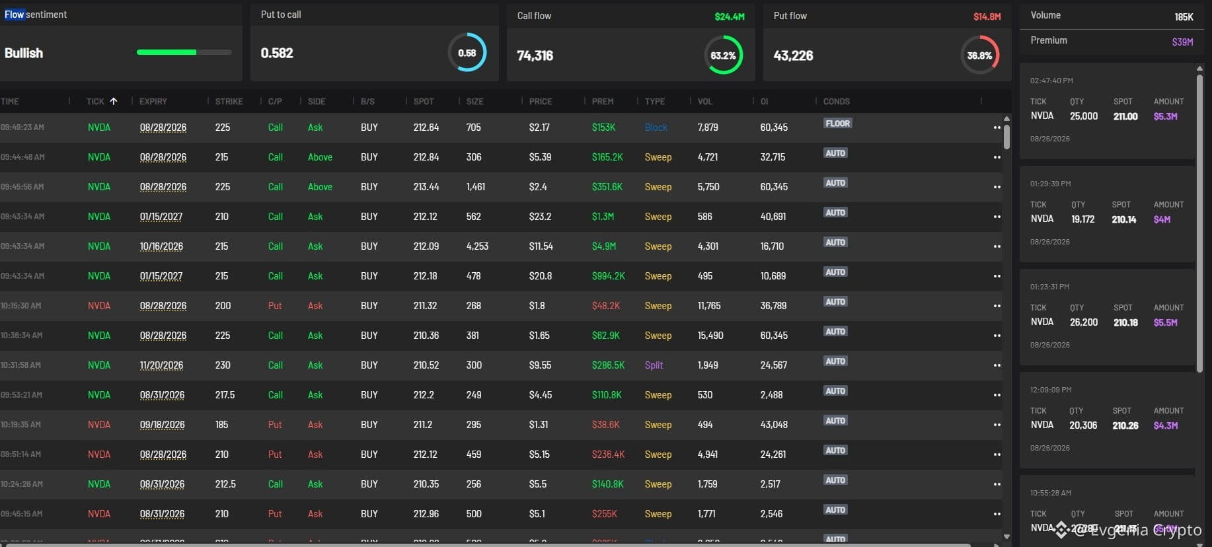Open more options for the 09:45:56 AM row
The width and height of the screenshot is (1212, 547).
997,187
